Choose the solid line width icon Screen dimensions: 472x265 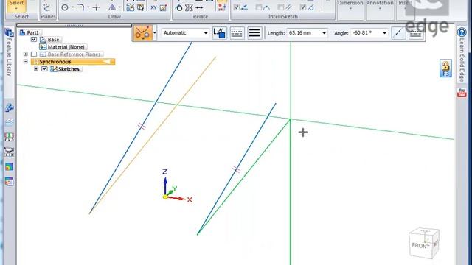point(254,32)
